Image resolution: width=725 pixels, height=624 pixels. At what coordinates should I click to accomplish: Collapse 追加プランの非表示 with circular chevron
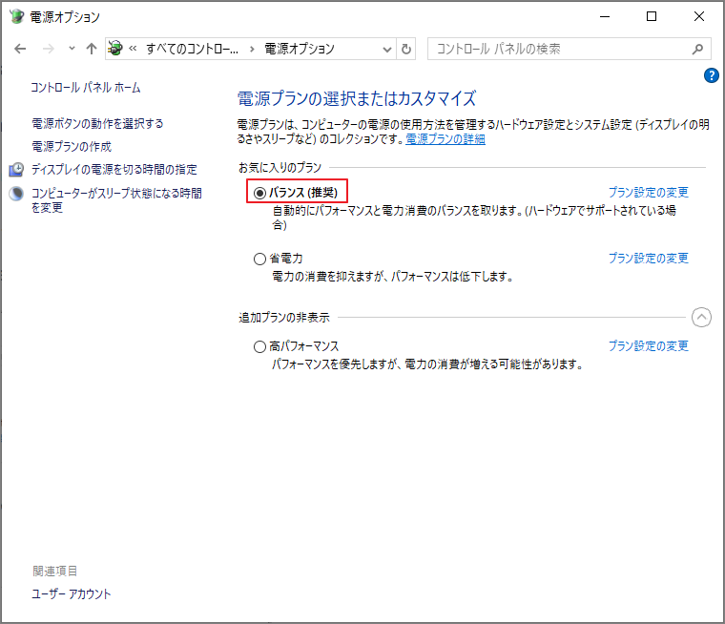(701, 318)
